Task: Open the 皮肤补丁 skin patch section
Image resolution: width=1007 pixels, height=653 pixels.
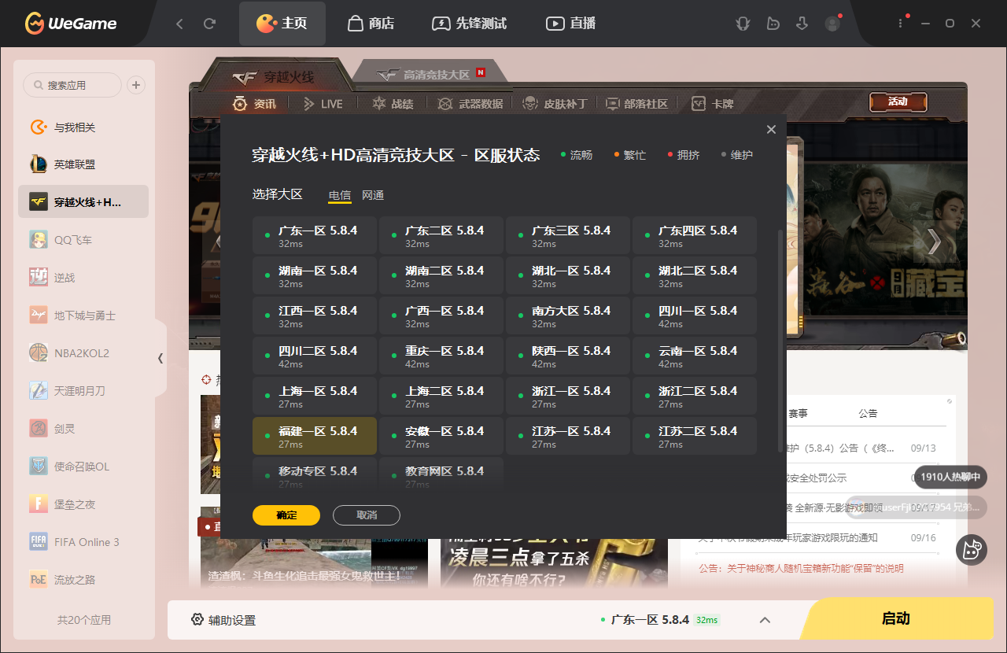Action: (555, 103)
